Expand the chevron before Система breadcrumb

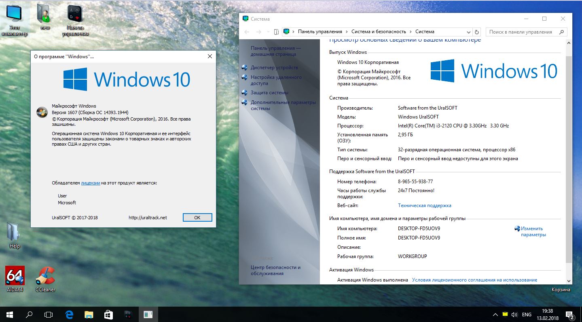point(411,32)
